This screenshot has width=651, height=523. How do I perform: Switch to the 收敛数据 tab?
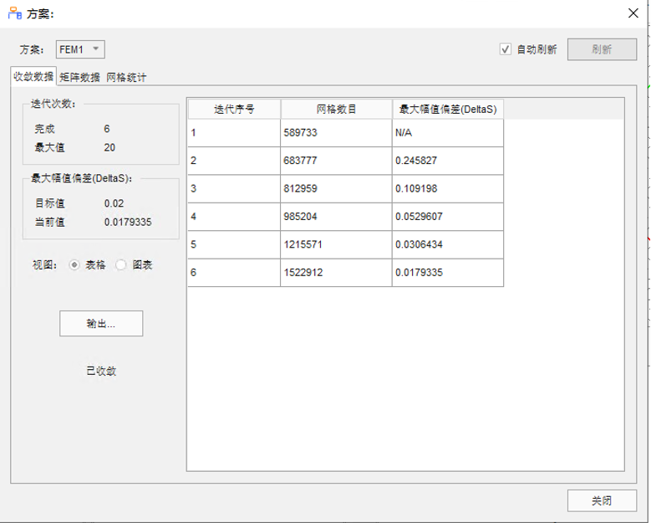(x=33, y=76)
